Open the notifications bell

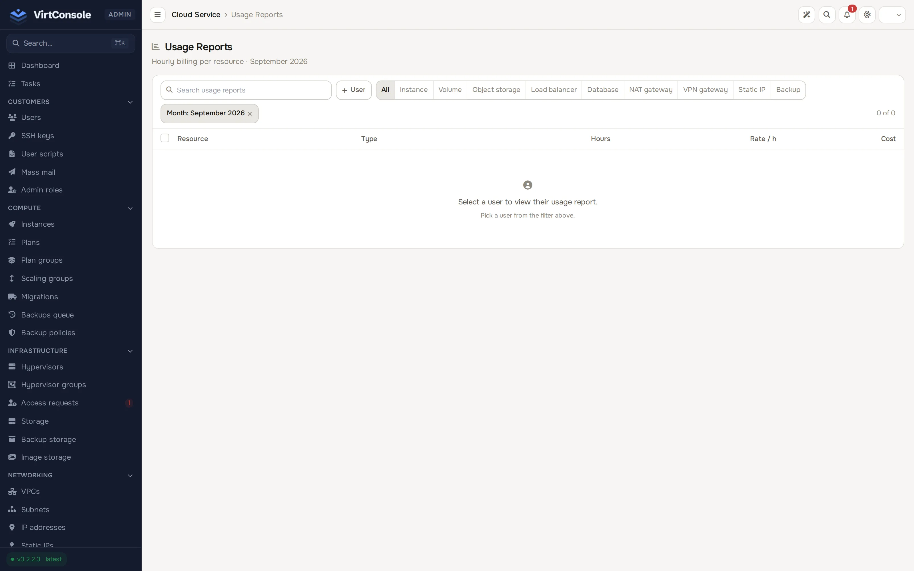(x=847, y=15)
